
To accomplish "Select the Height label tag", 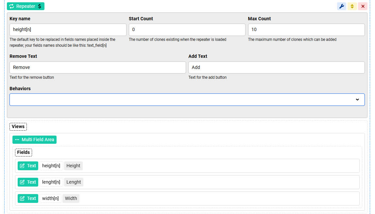I will point(73,166).
